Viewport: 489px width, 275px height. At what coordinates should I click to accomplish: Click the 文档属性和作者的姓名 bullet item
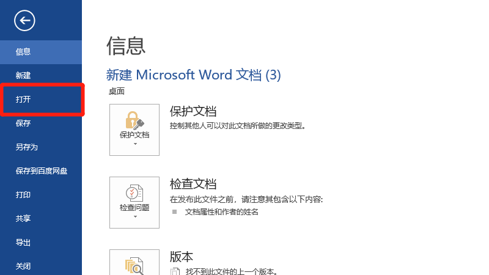point(221,211)
